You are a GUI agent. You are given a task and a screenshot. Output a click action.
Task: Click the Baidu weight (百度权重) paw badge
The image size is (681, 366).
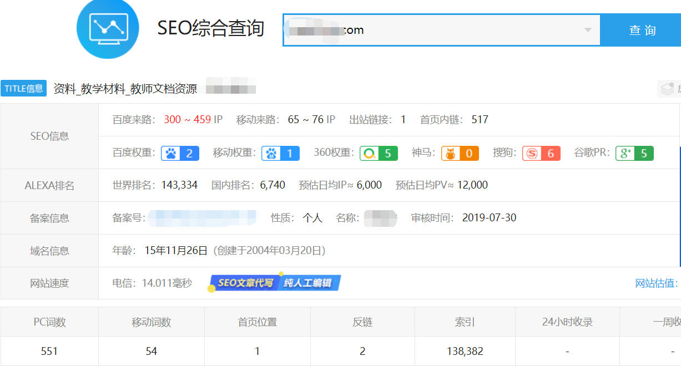point(180,152)
